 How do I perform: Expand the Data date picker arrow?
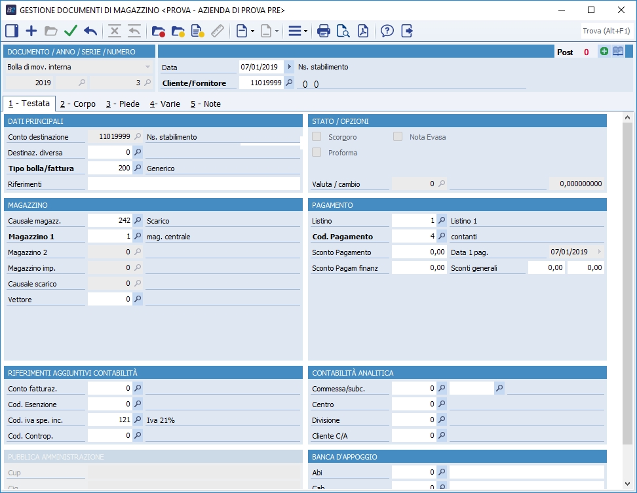289,67
